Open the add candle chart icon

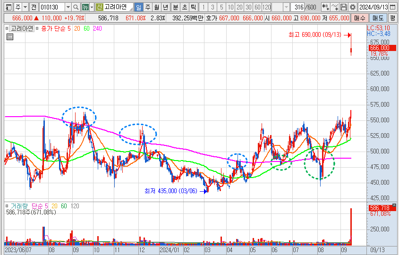point(325,7)
